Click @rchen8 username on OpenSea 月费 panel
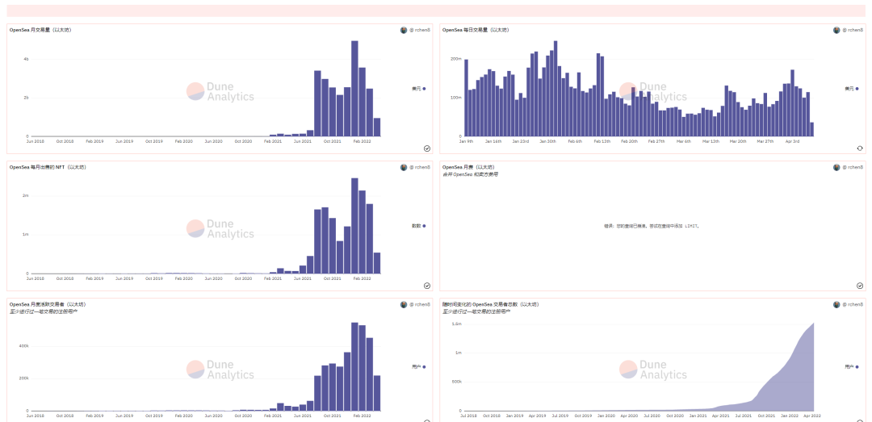 pyautogui.click(x=853, y=167)
